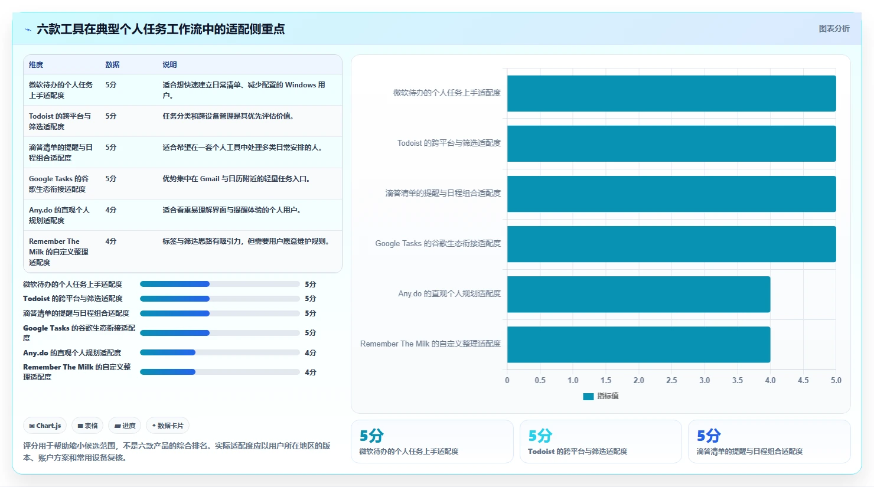This screenshot has width=874, height=487.
Task: Toggle the 指标值 legend color box
Action: [x=588, y=397]
